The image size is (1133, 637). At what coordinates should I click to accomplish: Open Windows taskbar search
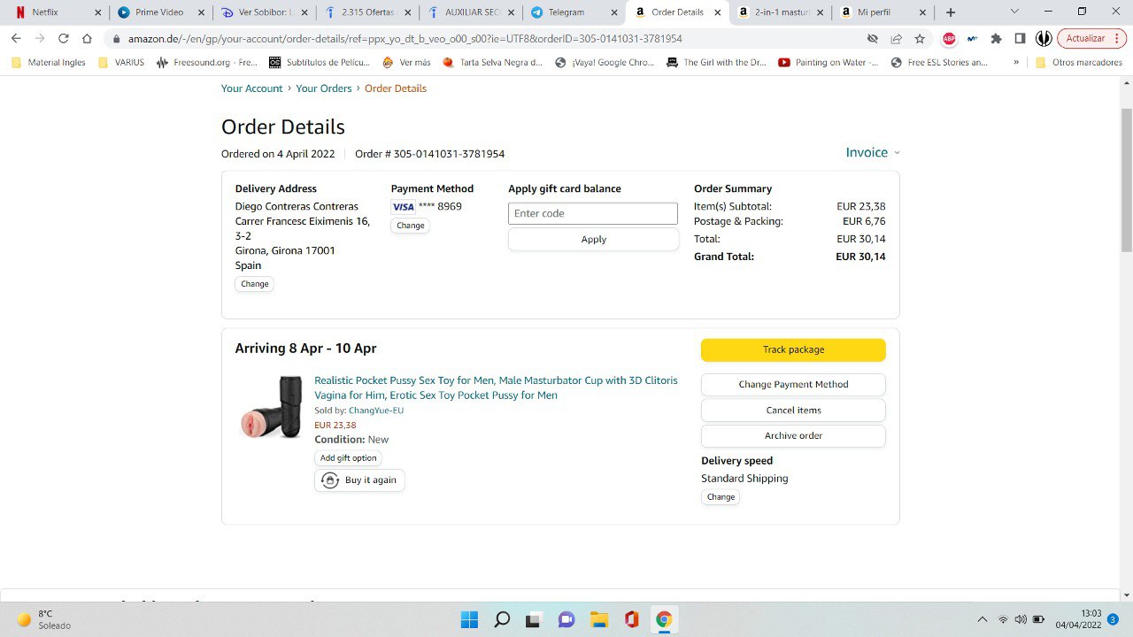pos(502,619)
